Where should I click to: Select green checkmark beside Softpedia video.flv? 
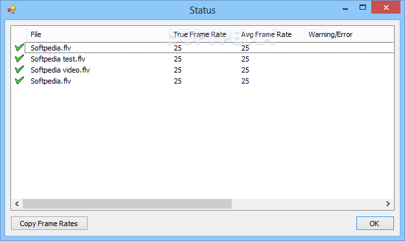[x=19, y=70]
